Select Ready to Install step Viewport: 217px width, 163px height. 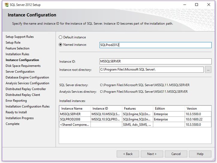click(x=16, y=112)
